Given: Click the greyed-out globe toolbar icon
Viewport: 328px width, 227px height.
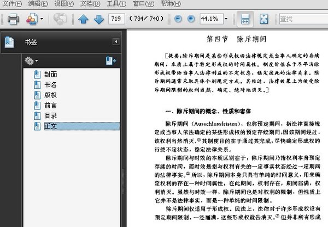Looking at the screenshot, I should tap(60, 19).
